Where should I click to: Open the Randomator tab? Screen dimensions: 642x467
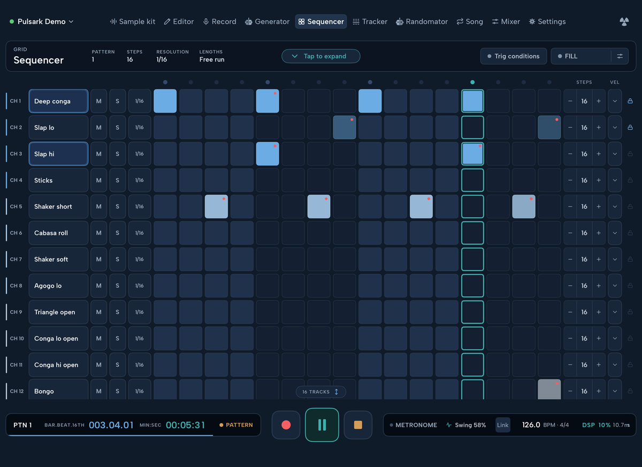(x=422, y=21)
